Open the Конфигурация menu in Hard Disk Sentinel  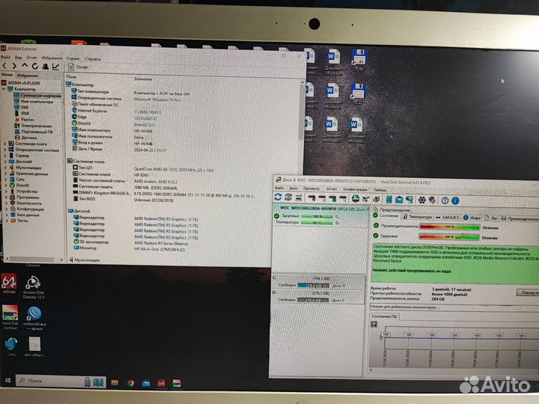coord(355,189)
